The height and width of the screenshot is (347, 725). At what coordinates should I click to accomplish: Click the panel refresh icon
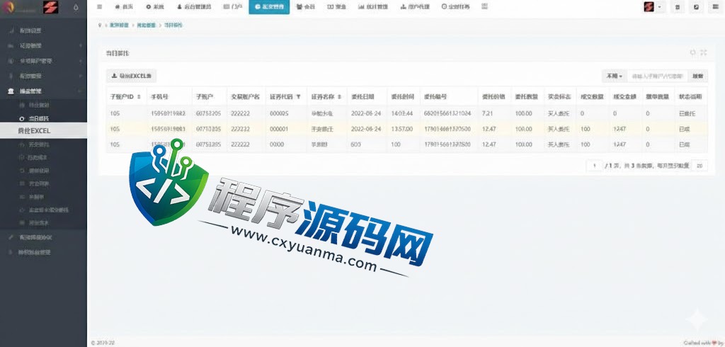(x=692, y=52)
